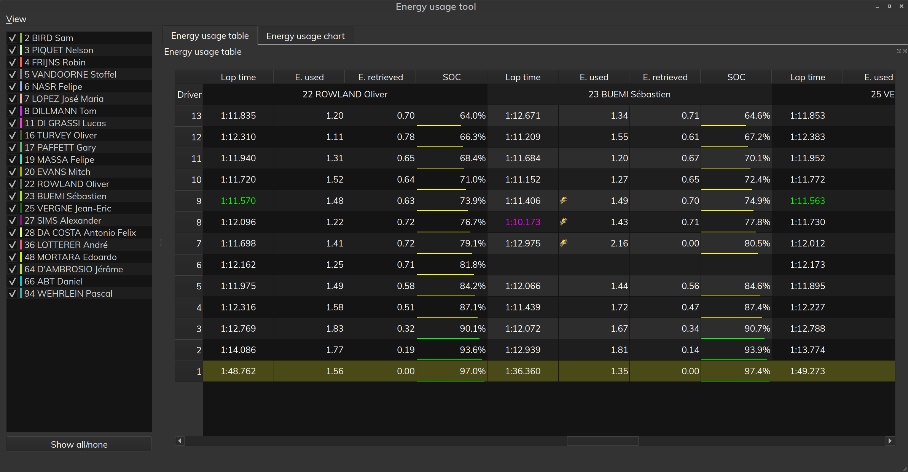The image size is (908, 472).
Task: Click the splitter handle between driver list and table
Action: point(161,243)
